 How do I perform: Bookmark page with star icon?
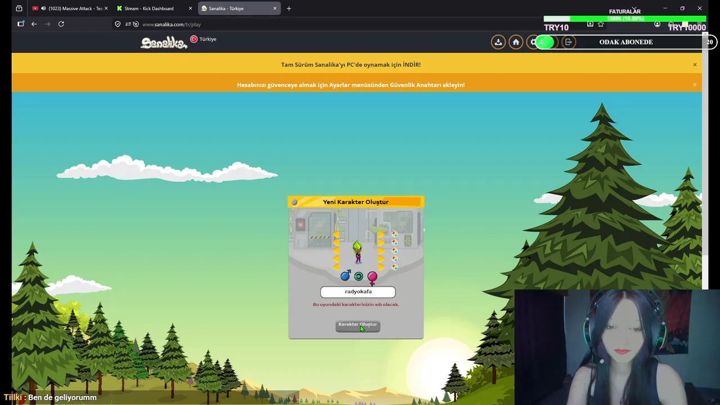click(x=601, y=24)
